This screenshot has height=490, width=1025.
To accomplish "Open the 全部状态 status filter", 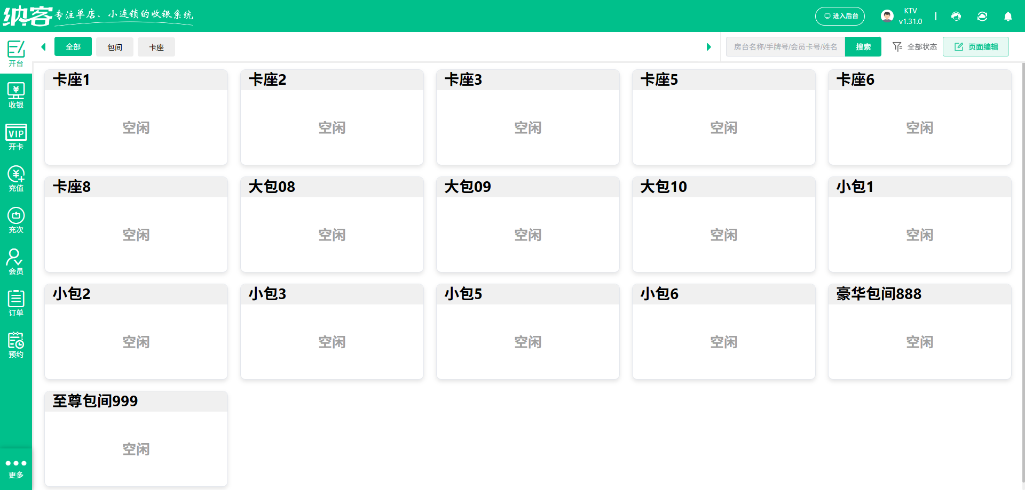I will coord(914,47).
